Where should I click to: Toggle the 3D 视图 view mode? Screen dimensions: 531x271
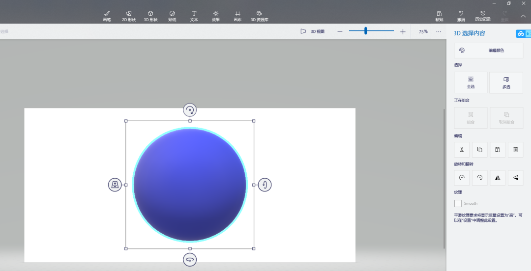pos(312,31)
